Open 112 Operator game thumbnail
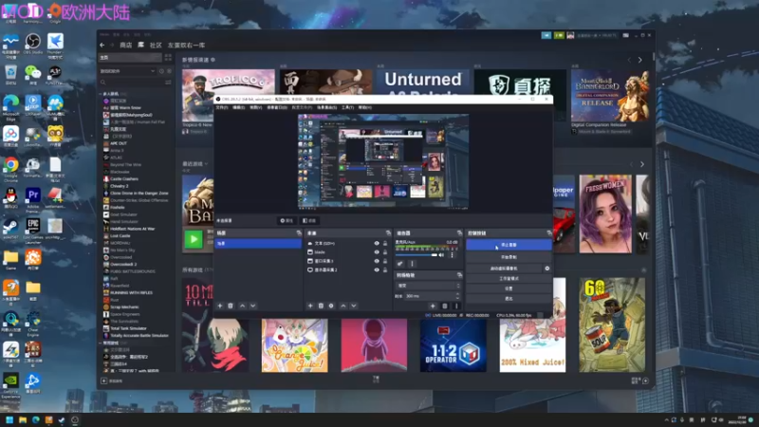The width and height of the screenshot is (759, 427). [454, 345]
